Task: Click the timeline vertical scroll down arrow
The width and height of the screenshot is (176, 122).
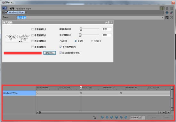Action: click(x=172, y=109)
